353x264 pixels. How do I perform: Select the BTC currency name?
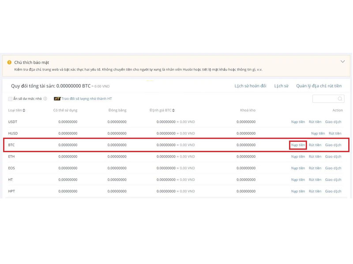(x=11, y=145)
